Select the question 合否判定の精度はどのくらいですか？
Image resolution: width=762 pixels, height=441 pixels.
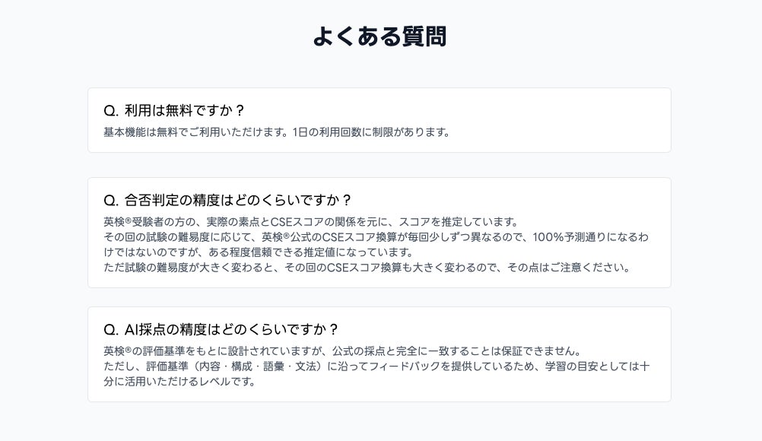pos(227,200)
